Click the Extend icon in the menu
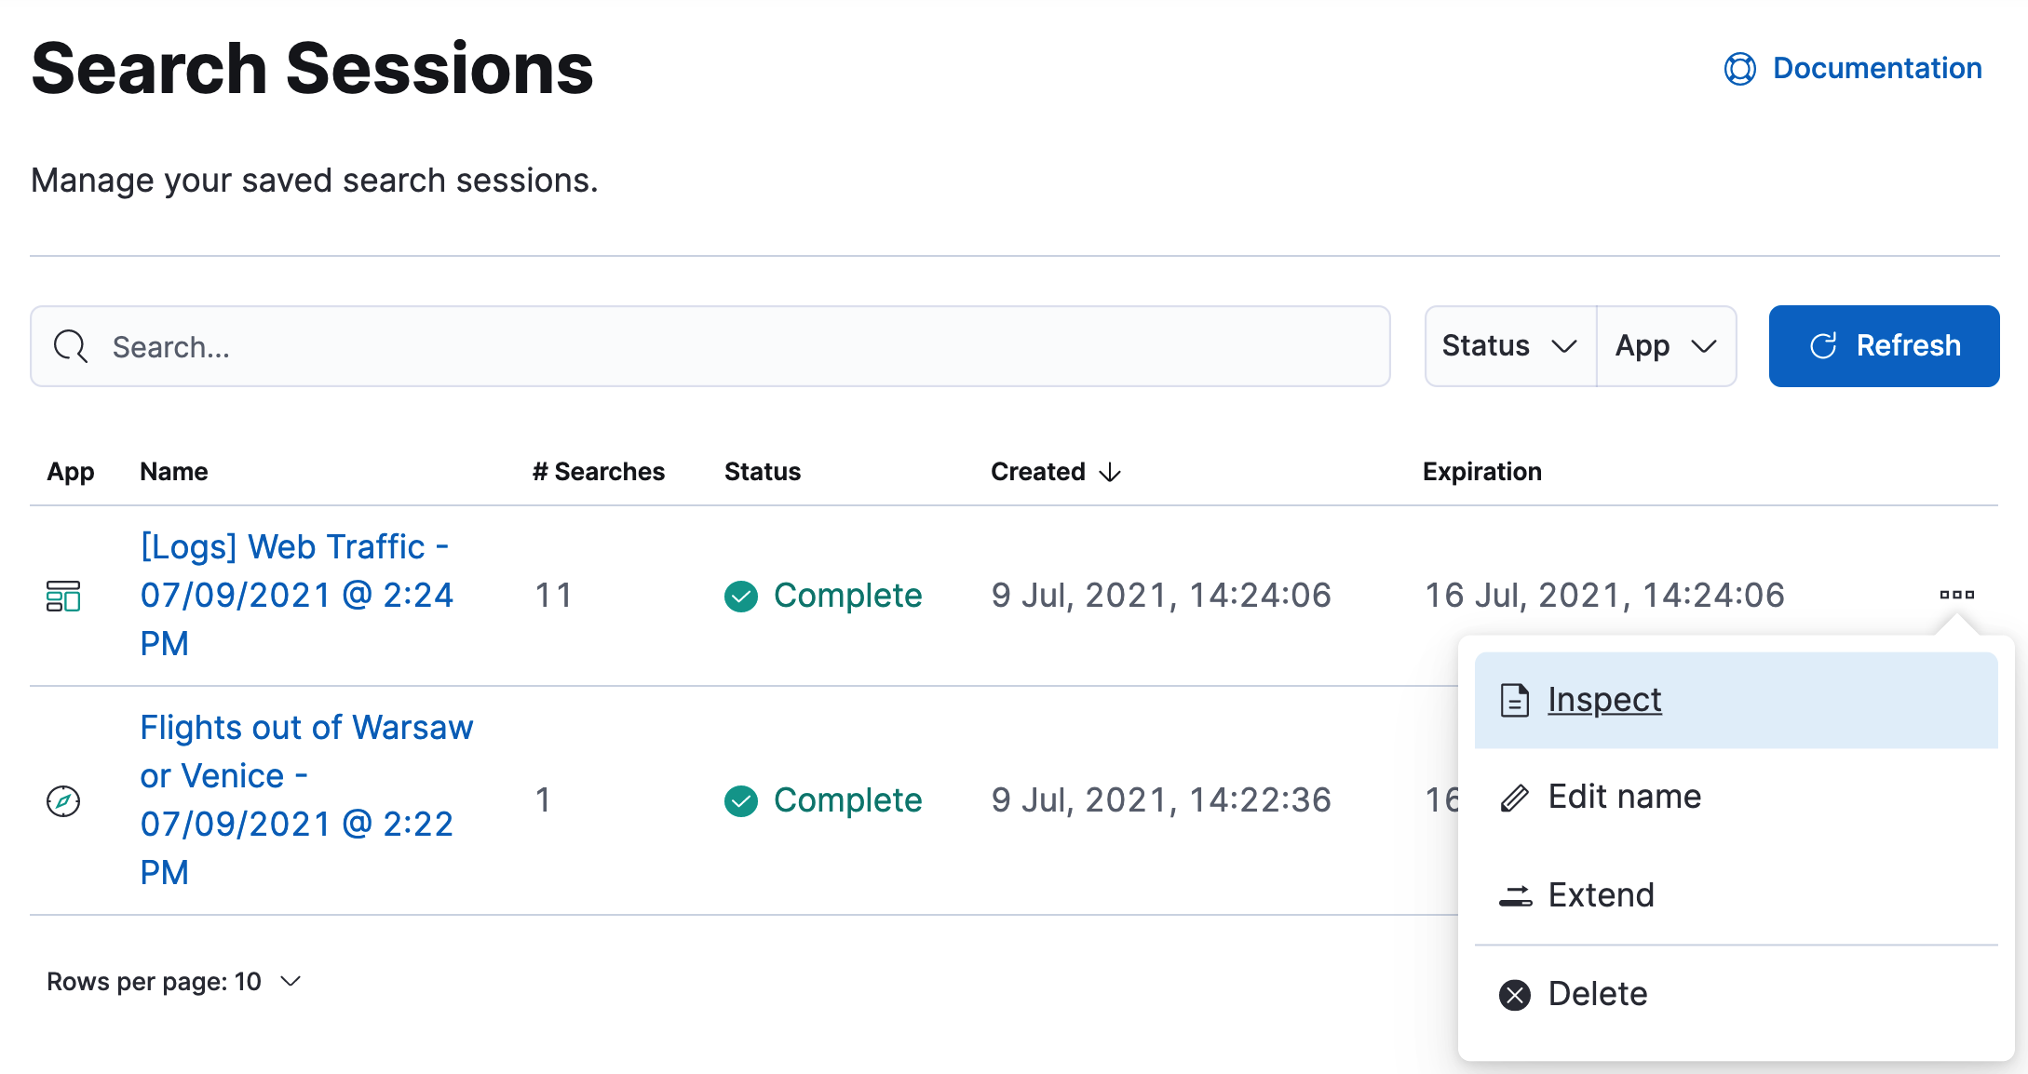Viewport: 2028px width, 1074px height. click(x=1515, y=895)
